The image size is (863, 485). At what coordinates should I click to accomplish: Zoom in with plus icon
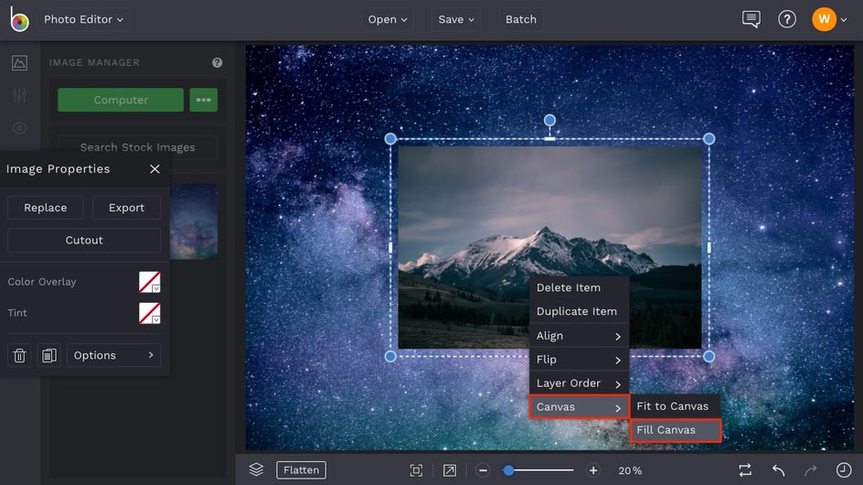click(x=593, y=470)
